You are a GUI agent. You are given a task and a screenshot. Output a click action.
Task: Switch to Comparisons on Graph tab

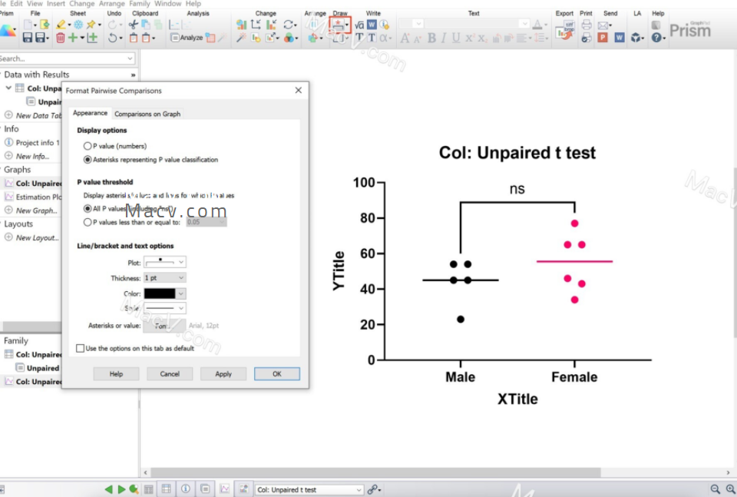coord(147,114)
